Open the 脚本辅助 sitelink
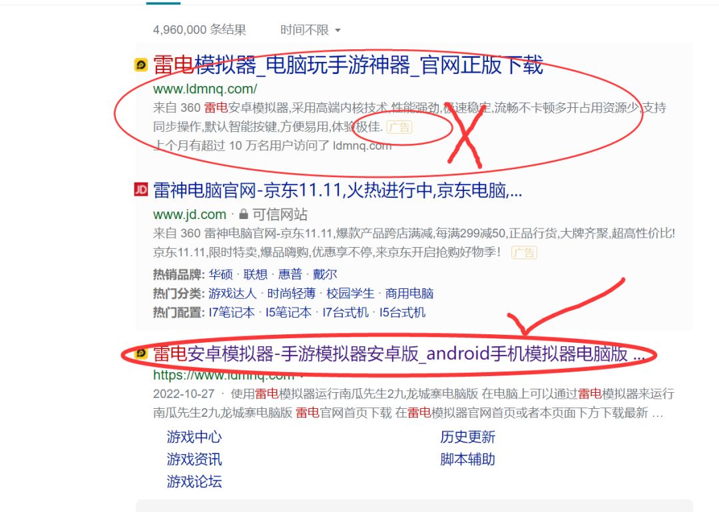This screenshot has height=512, width=719. 468,459
